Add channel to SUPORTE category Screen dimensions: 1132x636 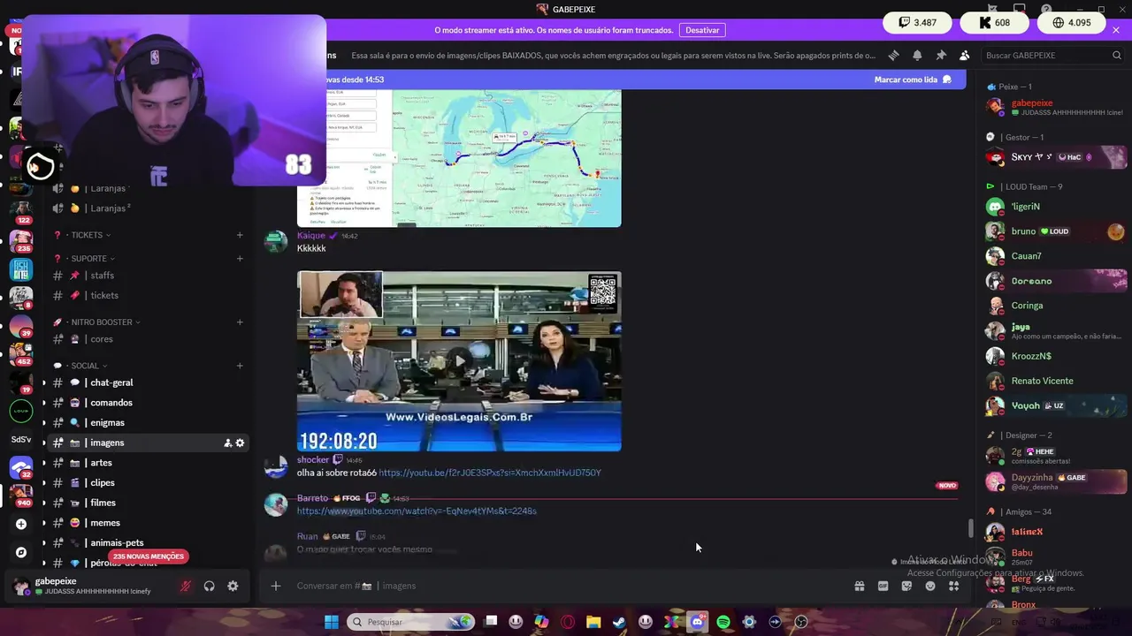(240, 259)
